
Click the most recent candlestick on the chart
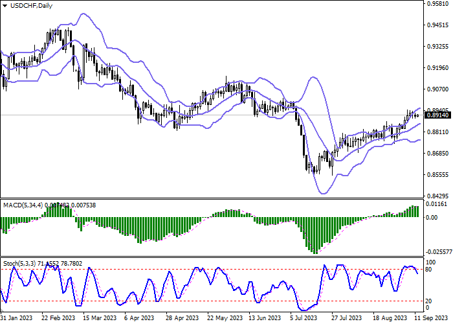(418, 115)
